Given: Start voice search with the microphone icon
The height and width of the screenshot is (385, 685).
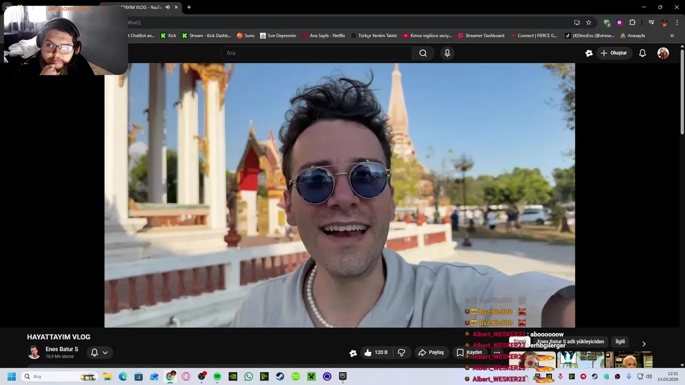Looking at the screenshot, I should point(447,53).
